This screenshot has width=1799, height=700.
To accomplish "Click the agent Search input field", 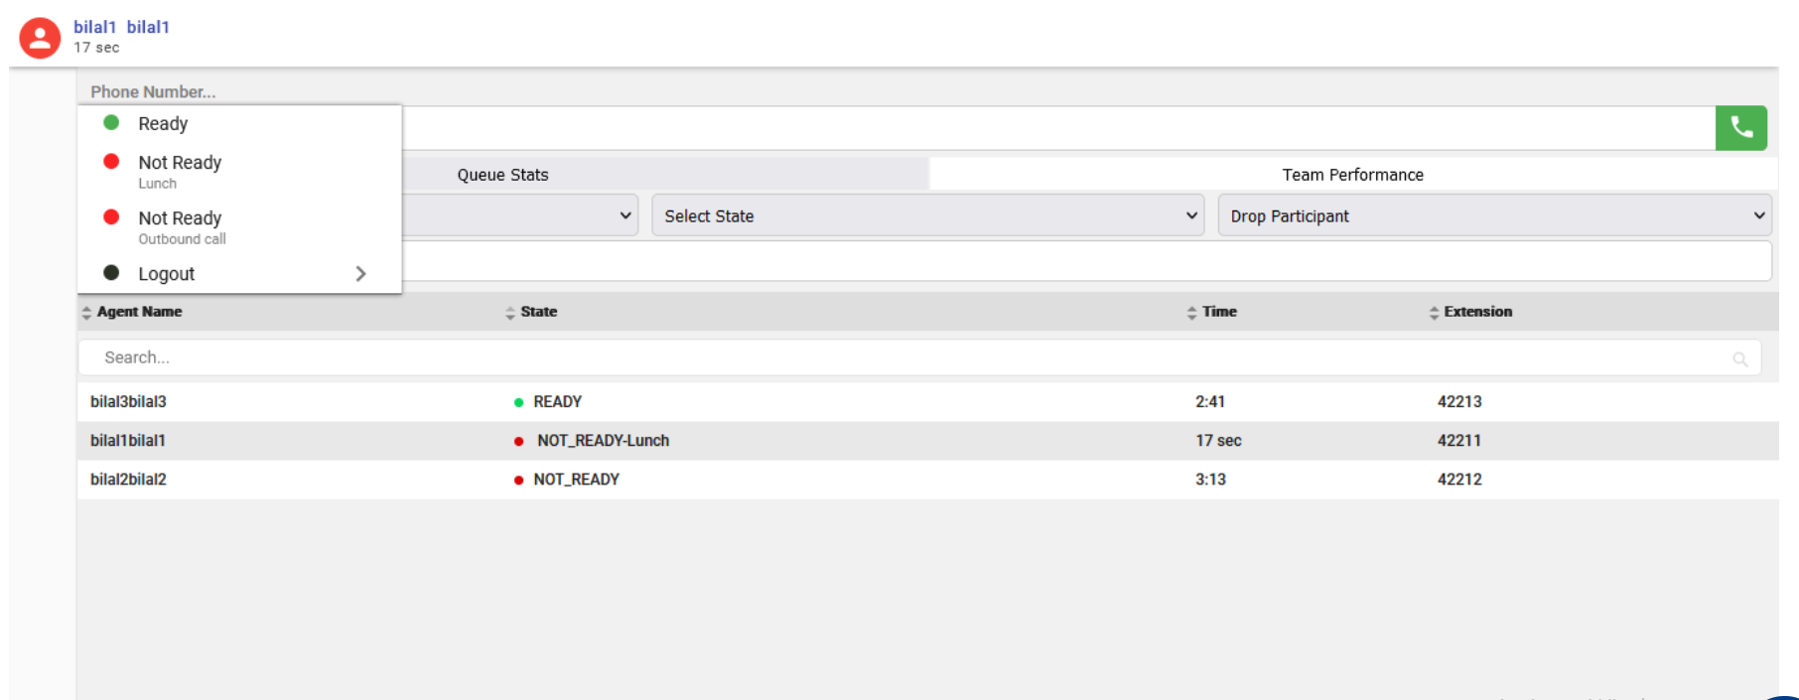I will tap(894, 357).
